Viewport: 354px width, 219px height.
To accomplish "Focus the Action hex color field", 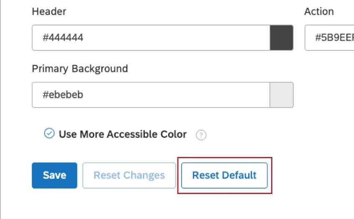I will point(329,37).
